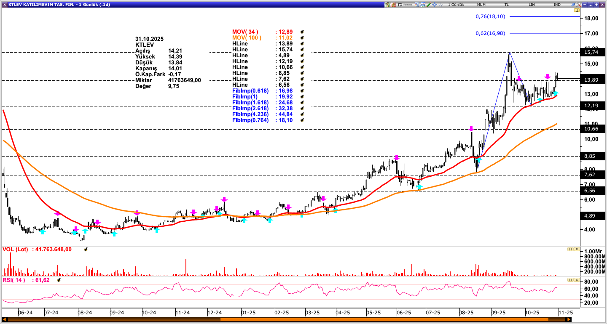Click the scroll right arrow on timeline bar
Viewport: 607px width, 324px height.
569,319
